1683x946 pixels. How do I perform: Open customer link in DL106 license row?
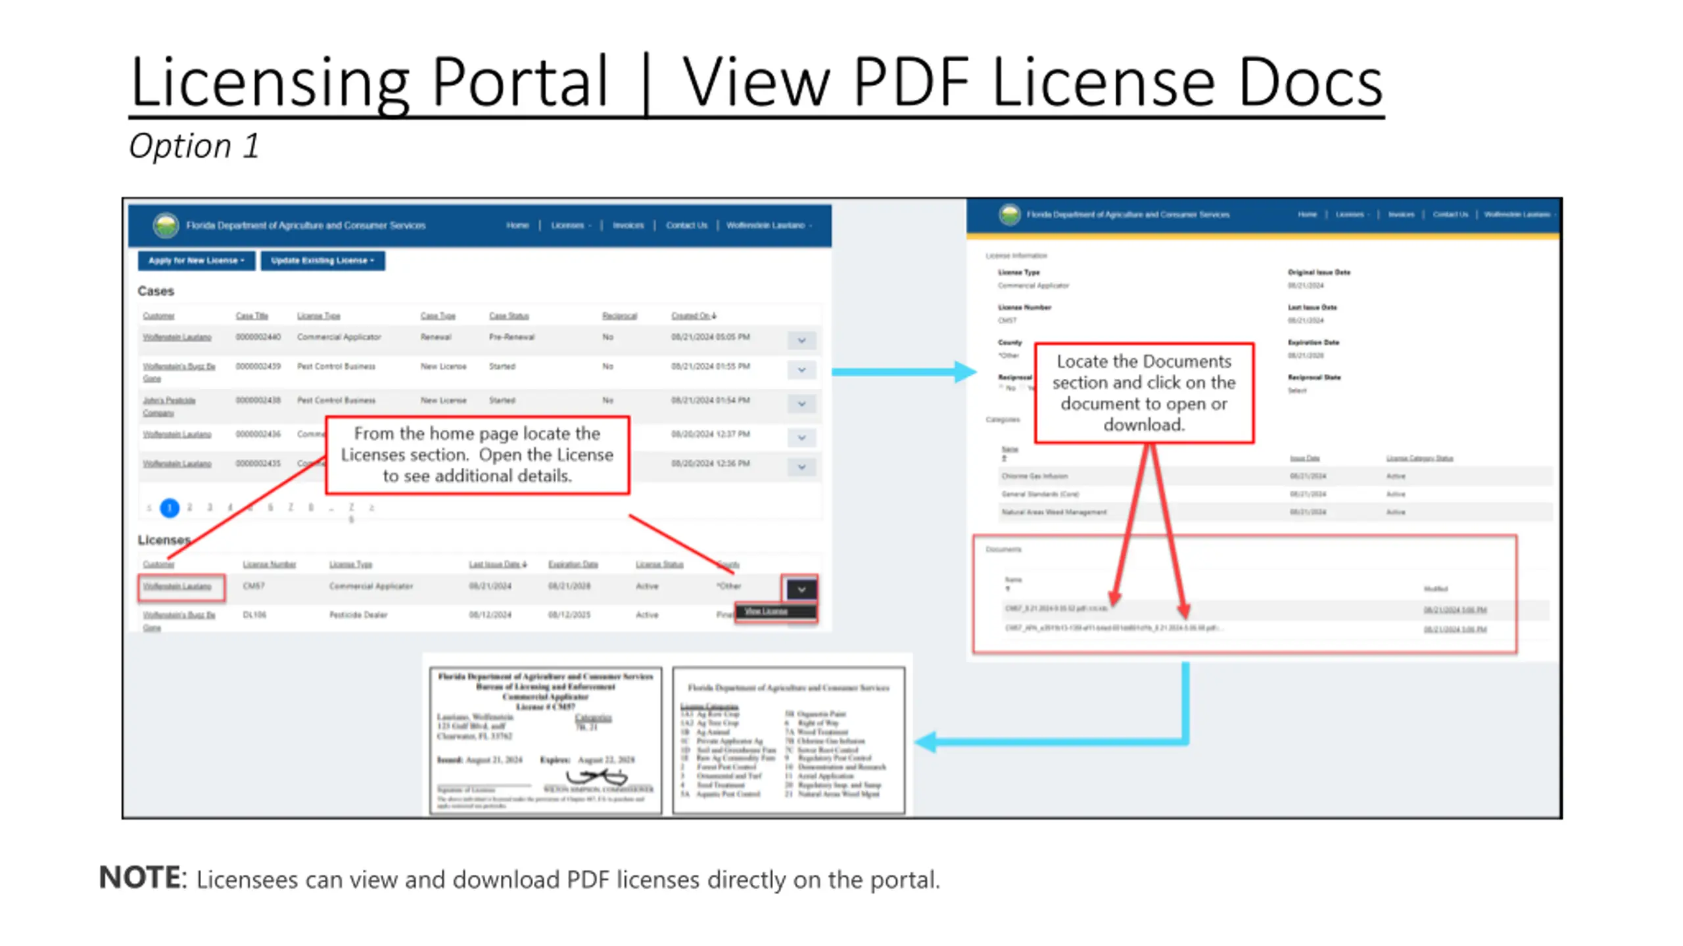point(179,621)
